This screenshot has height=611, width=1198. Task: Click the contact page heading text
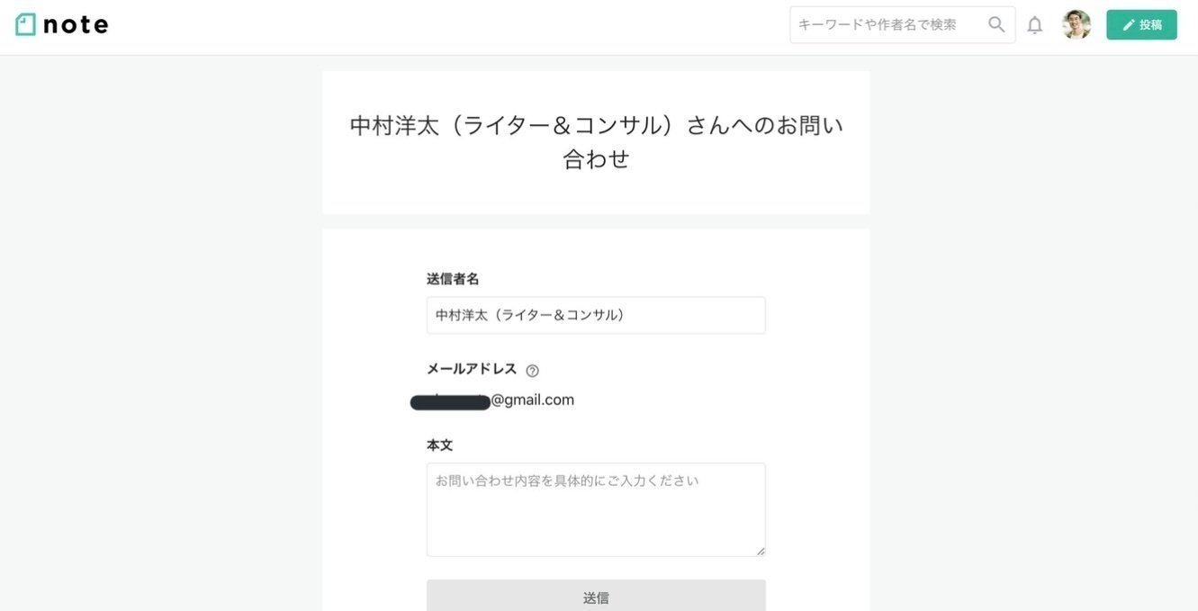596,140
